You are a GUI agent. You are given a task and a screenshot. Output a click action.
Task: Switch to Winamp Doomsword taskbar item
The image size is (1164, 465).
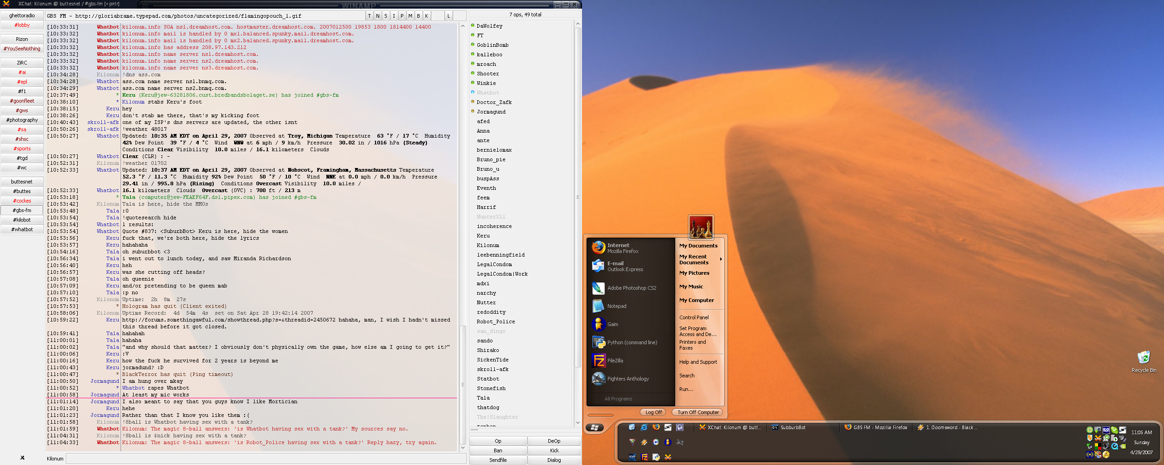(949, 427)
